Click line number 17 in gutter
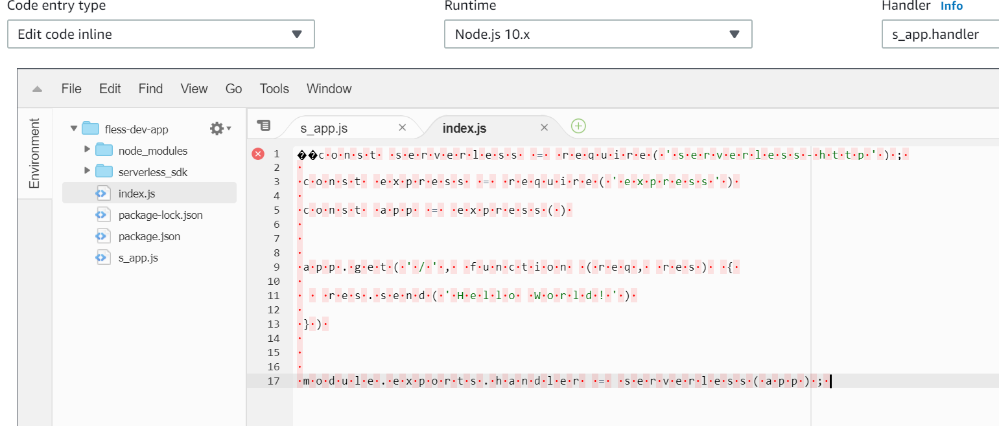 tap(274, 381)
